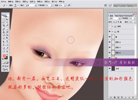
Task: Select the Zoom magnifier tool
Action: click(x=7, y=51)
